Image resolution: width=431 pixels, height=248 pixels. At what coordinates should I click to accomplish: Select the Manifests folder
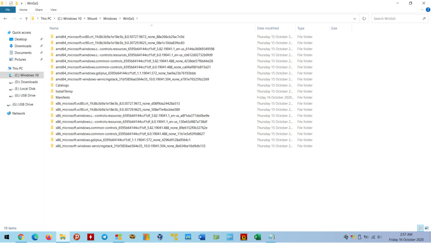pos(63,97)
